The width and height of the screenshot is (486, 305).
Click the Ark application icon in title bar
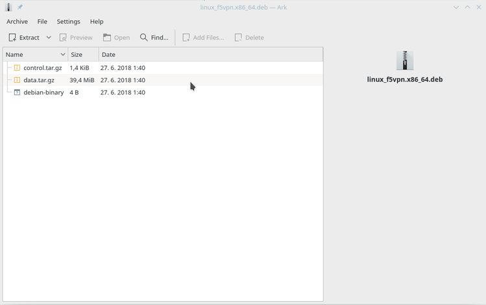click(8, 7)
